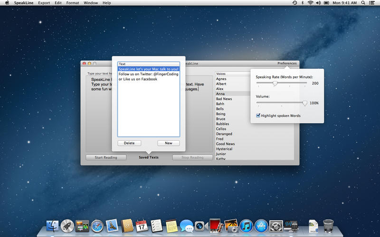Open the Apple menu

click(7, 3)
